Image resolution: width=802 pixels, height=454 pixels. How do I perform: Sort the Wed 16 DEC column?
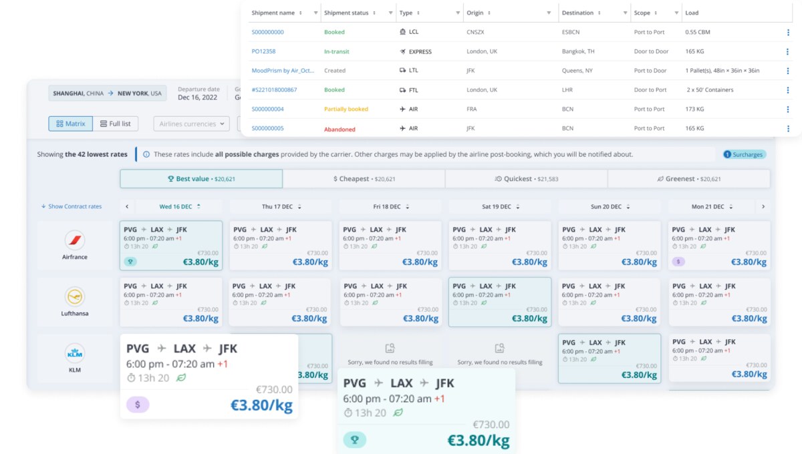click(198, 207)
